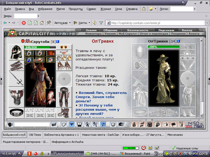Choose reply 'Великий Лич, служитель Смерти'
The image size is (210, 157).
pos(101,97)
